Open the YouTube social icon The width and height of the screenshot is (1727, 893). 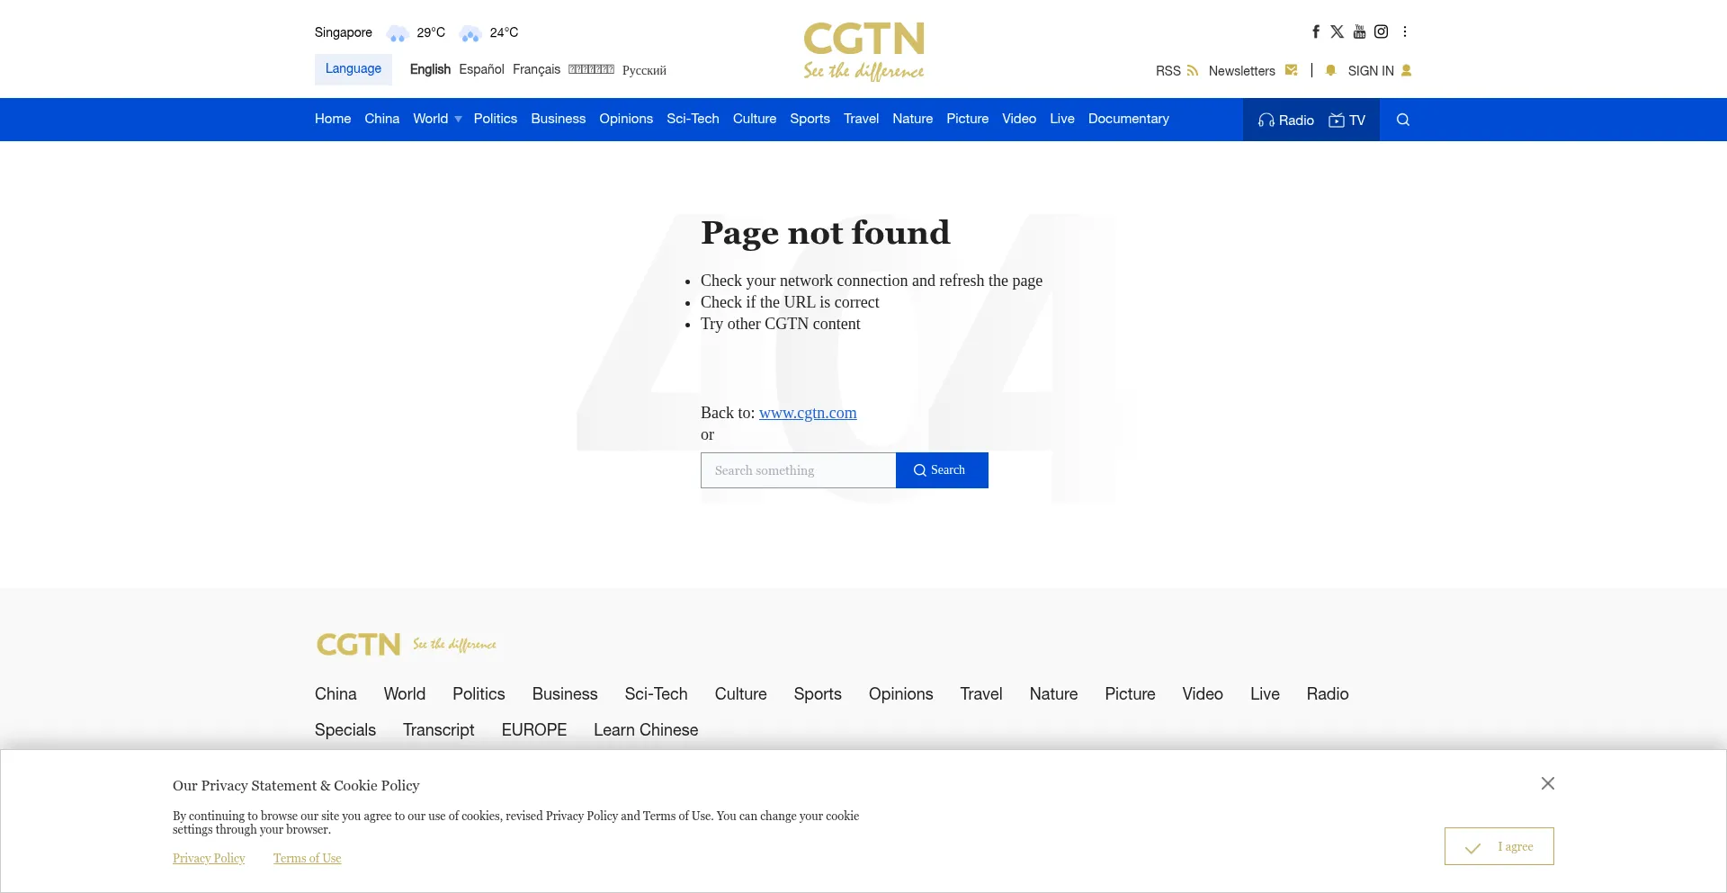coord(1359,31)
